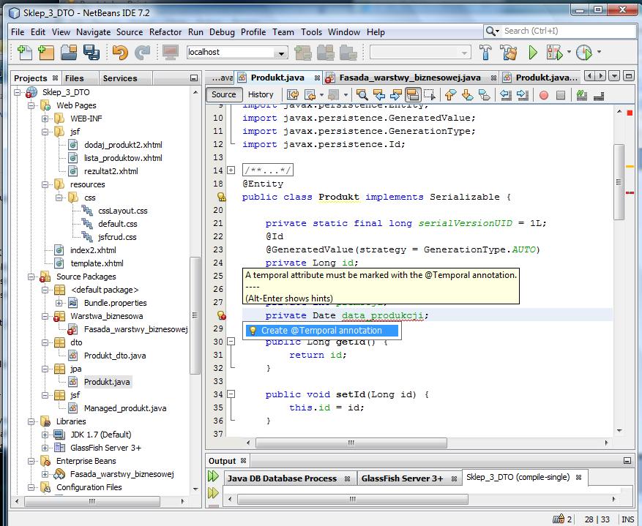This screenshot has height=526, width=642.
Task: Click the Shift Line Left icon
Action: 506,95
